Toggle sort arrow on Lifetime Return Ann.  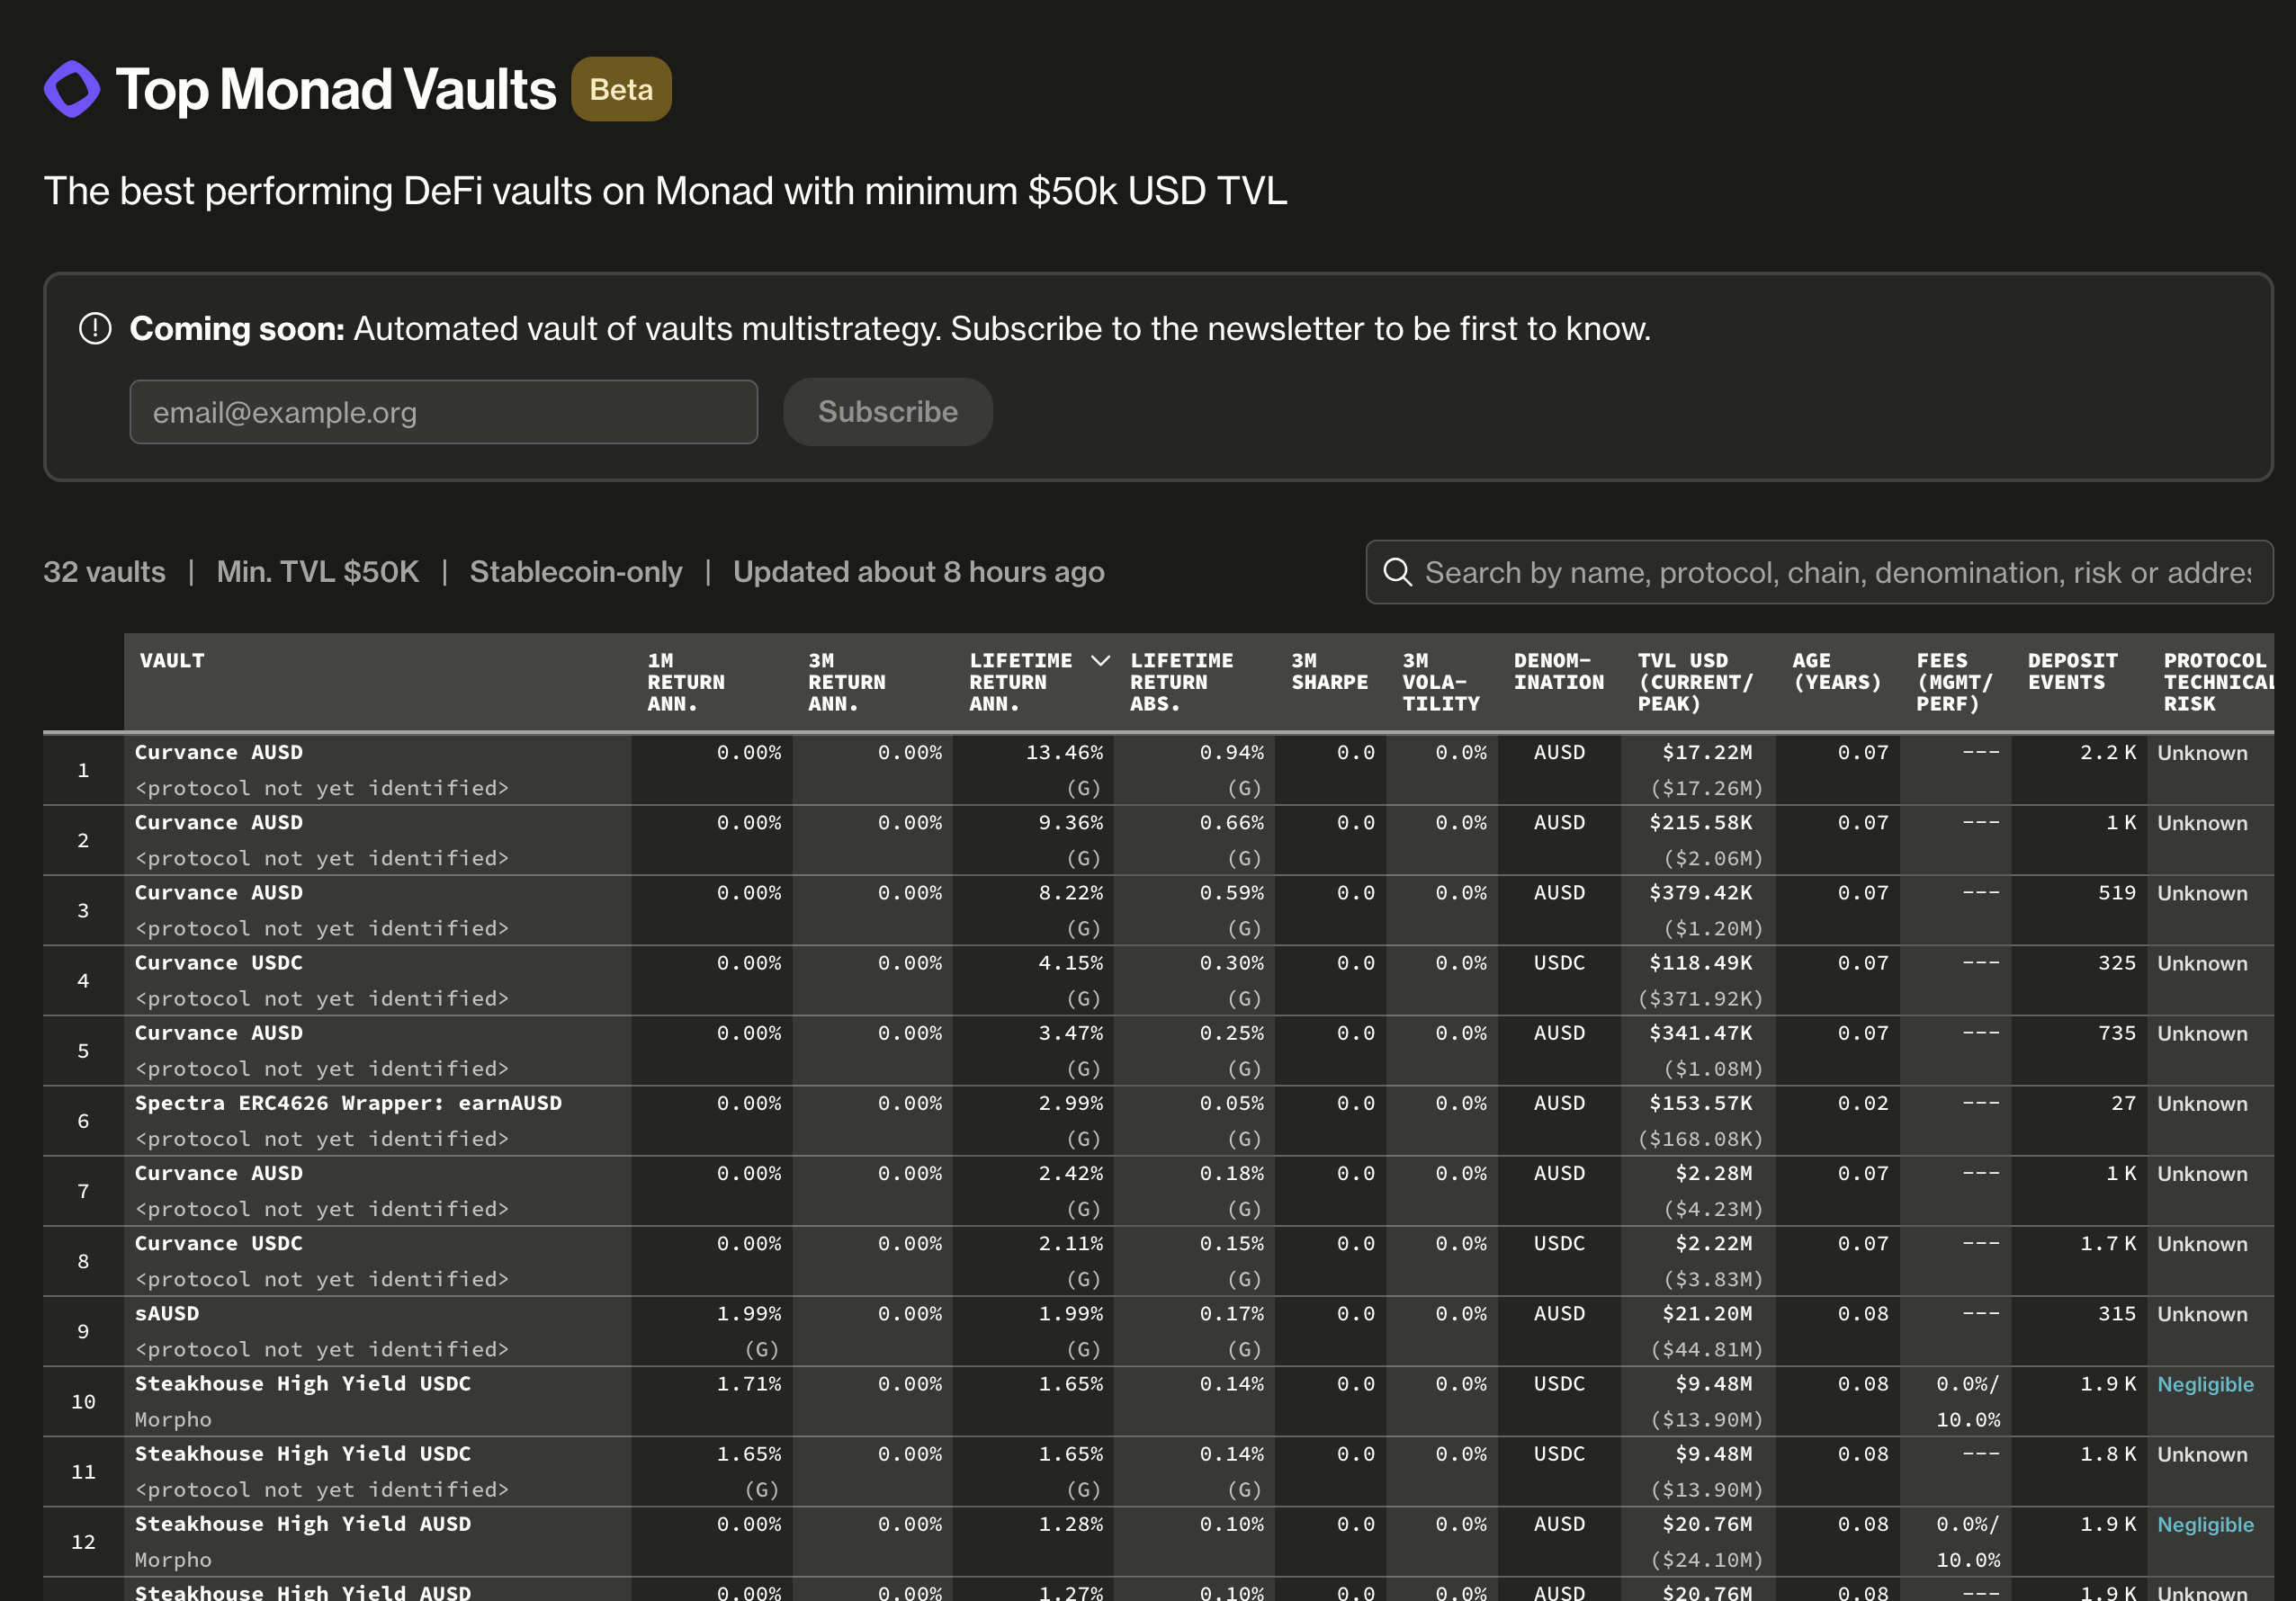[x=1100, y=661]
